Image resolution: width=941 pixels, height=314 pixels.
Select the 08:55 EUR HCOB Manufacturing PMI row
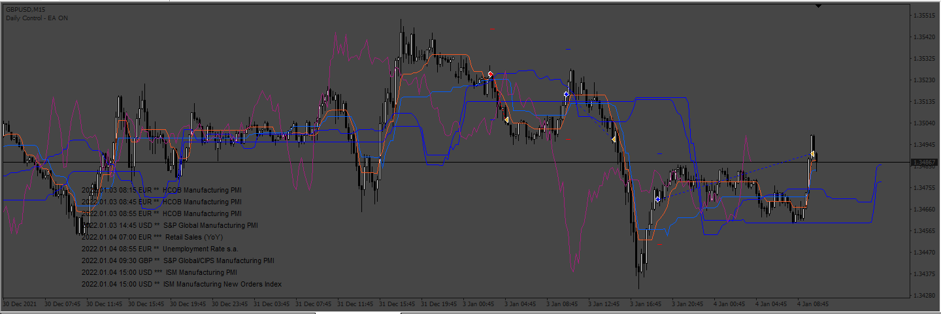[161, 213]
